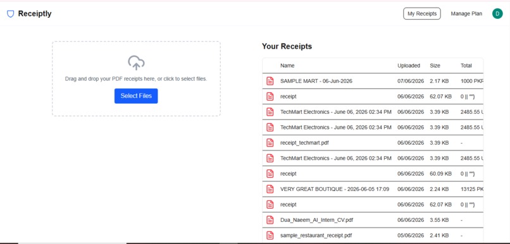Click the 3.55 KB size cell
This screenshot has height=244, width=510.
coord(439,220)
